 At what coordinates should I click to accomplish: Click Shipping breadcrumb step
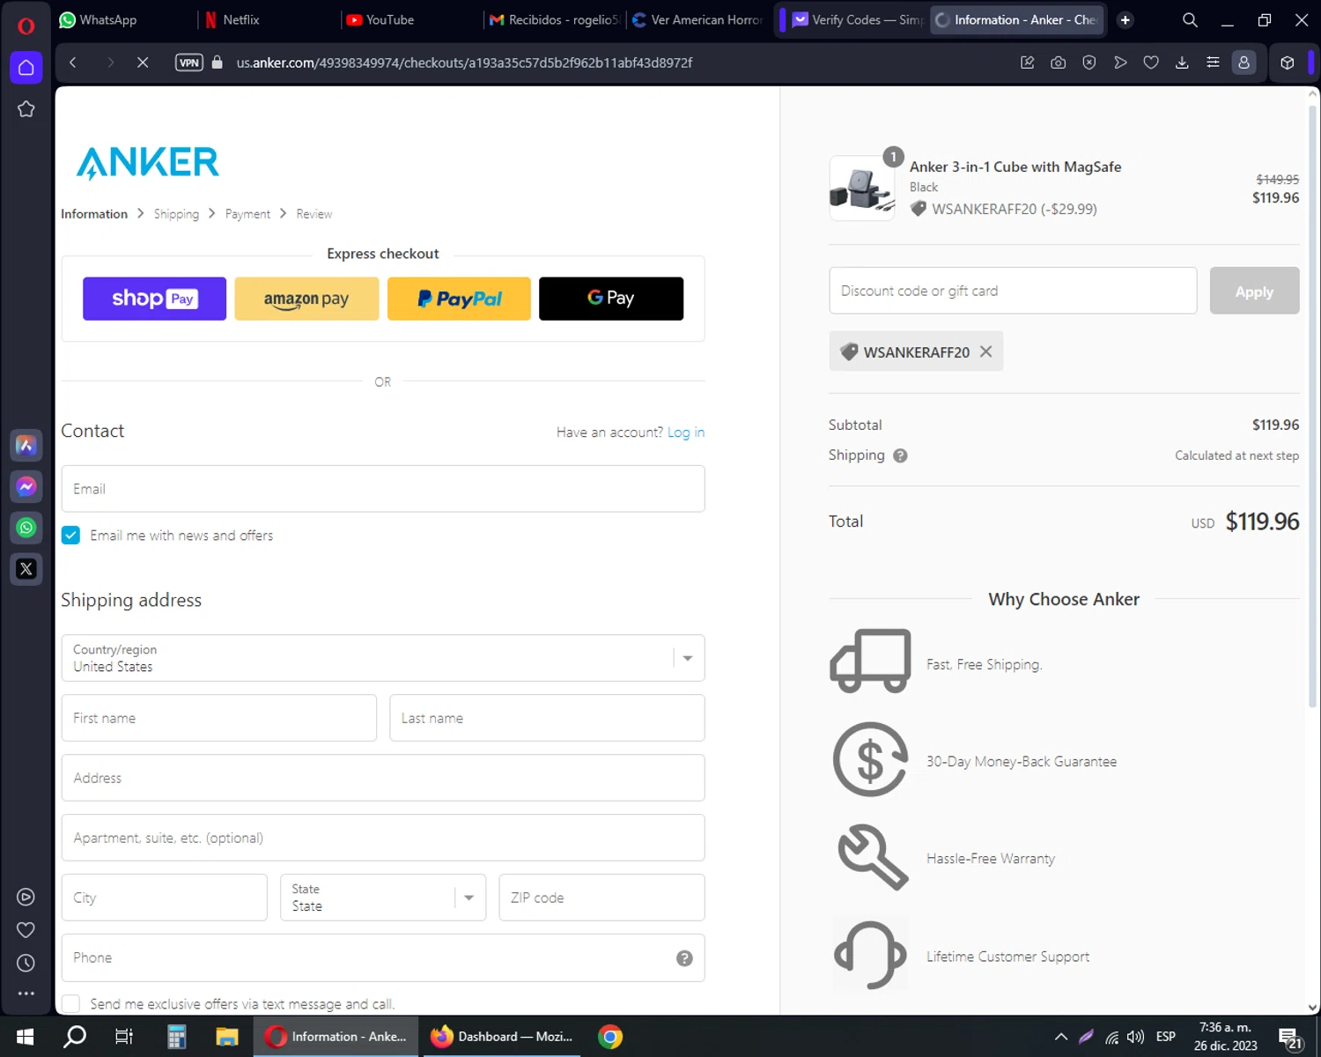(176, 214)
